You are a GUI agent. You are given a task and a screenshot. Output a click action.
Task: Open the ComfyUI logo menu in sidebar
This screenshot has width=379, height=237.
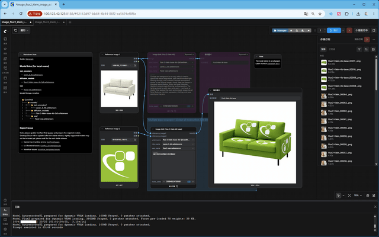click(5, 31)
